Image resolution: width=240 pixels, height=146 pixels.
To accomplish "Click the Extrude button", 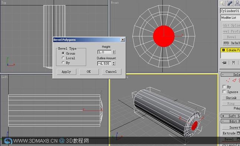I will click(229, 133).
